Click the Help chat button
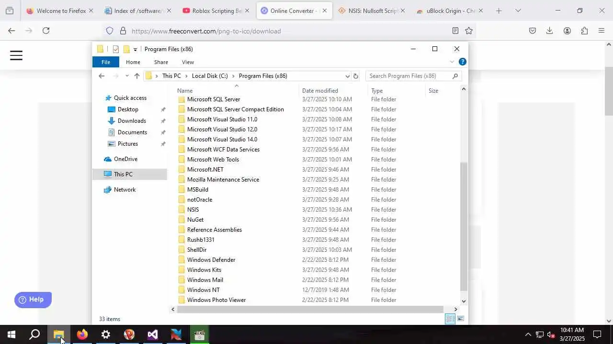The height and width of the screenshot is (344, 613). 33,300
